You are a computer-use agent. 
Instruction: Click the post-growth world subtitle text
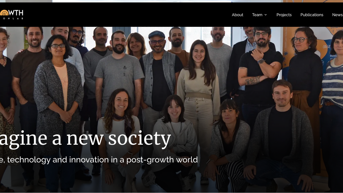(x=99, y=160)
